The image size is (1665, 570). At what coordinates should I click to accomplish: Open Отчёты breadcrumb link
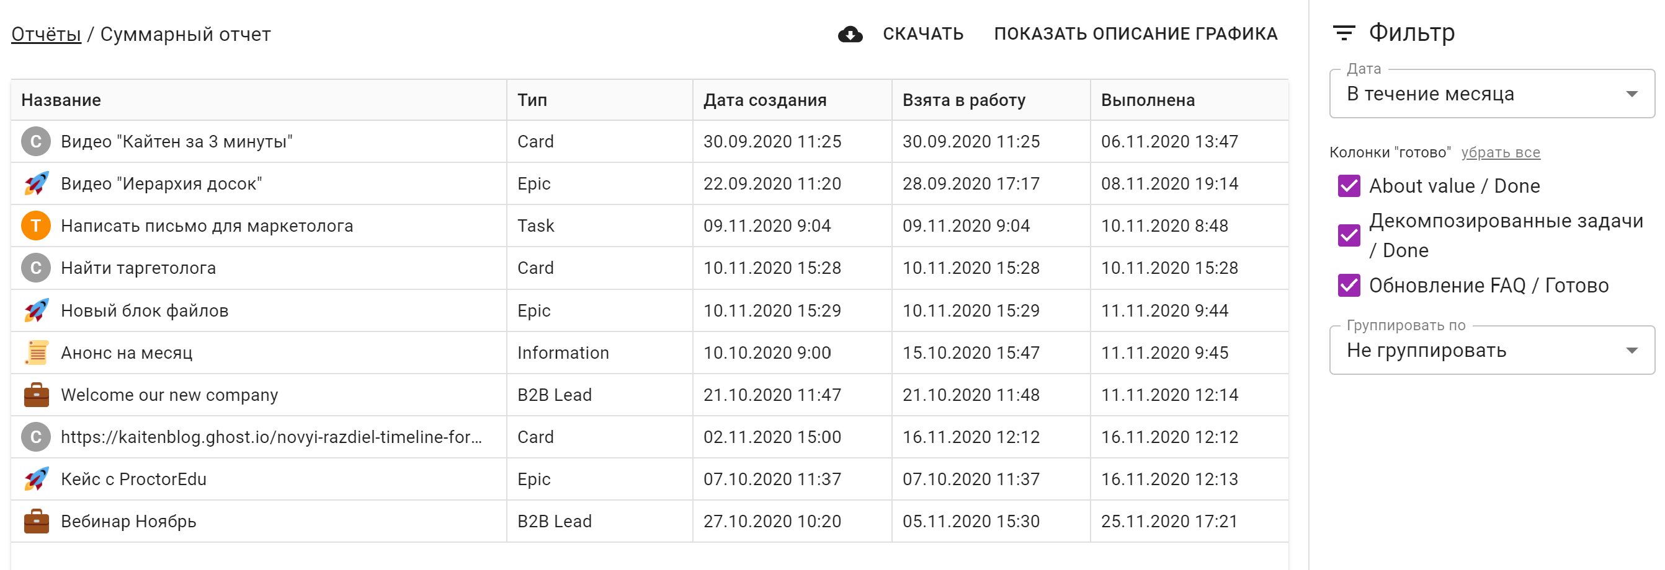(x=46, y=34)
